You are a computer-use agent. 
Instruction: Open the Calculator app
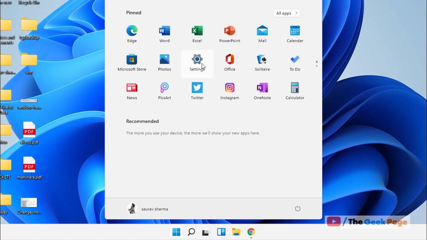point(295,92)
